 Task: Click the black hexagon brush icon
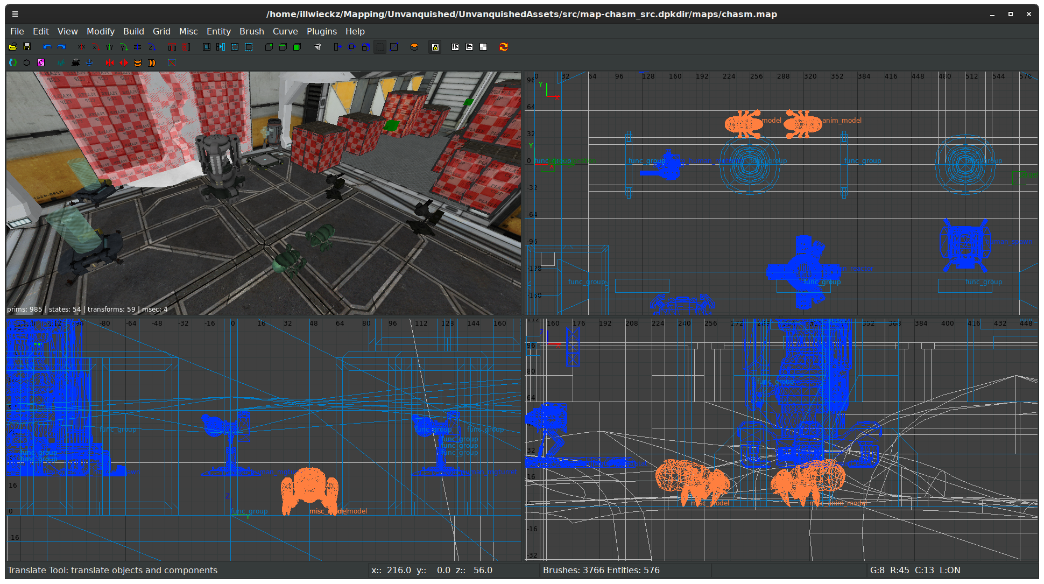click(x=27, y=62)
